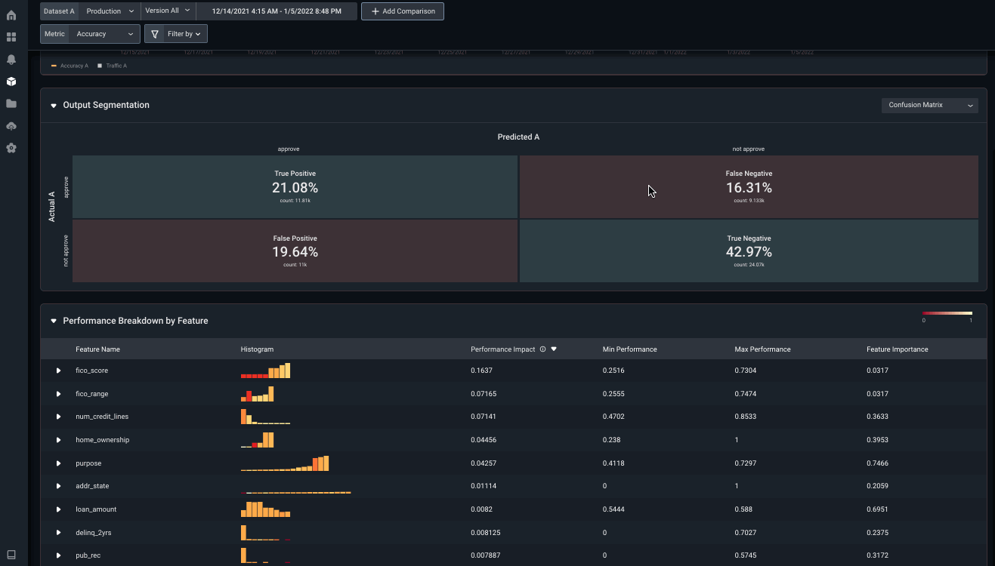Open the Confusion Matrix dropdown
This screenshot has height=566, width=995.
[x=929, y=105]
